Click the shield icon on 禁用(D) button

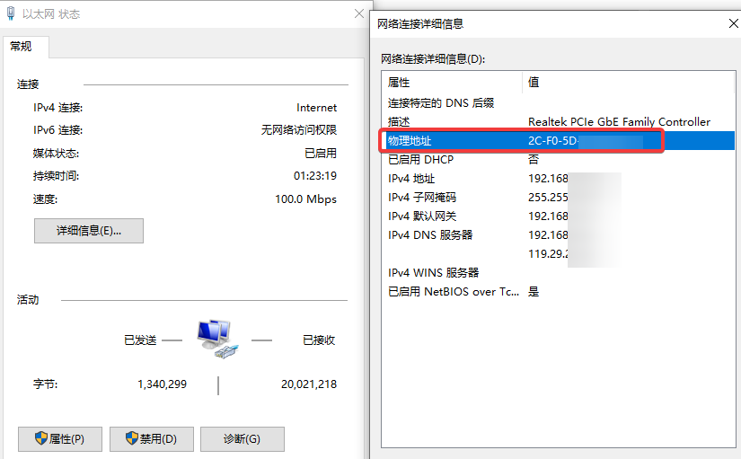132,437
